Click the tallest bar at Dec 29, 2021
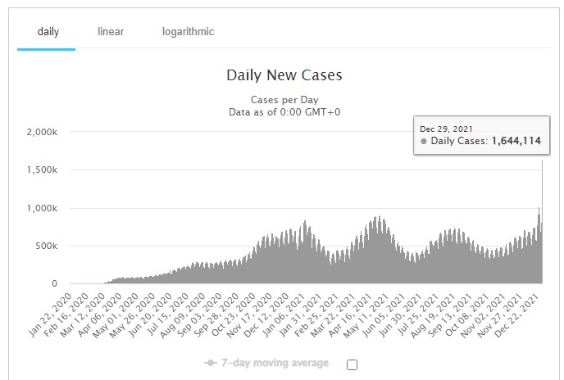Viewport: 564px width, 380px height. pyautogui.click(x=543, y=221)
